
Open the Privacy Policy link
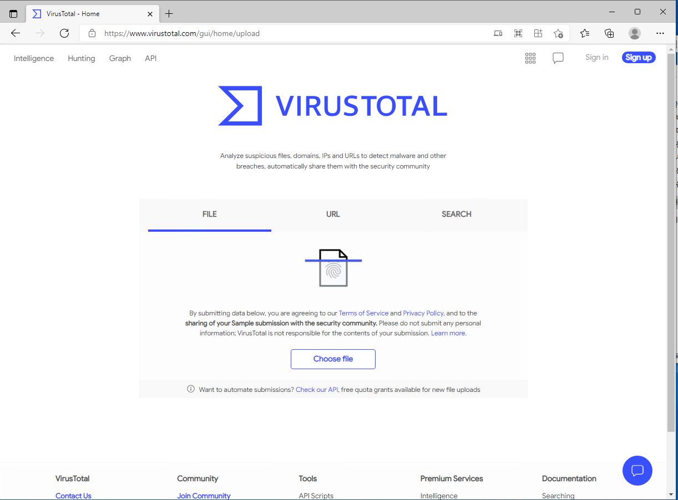(x=423, y=313)
